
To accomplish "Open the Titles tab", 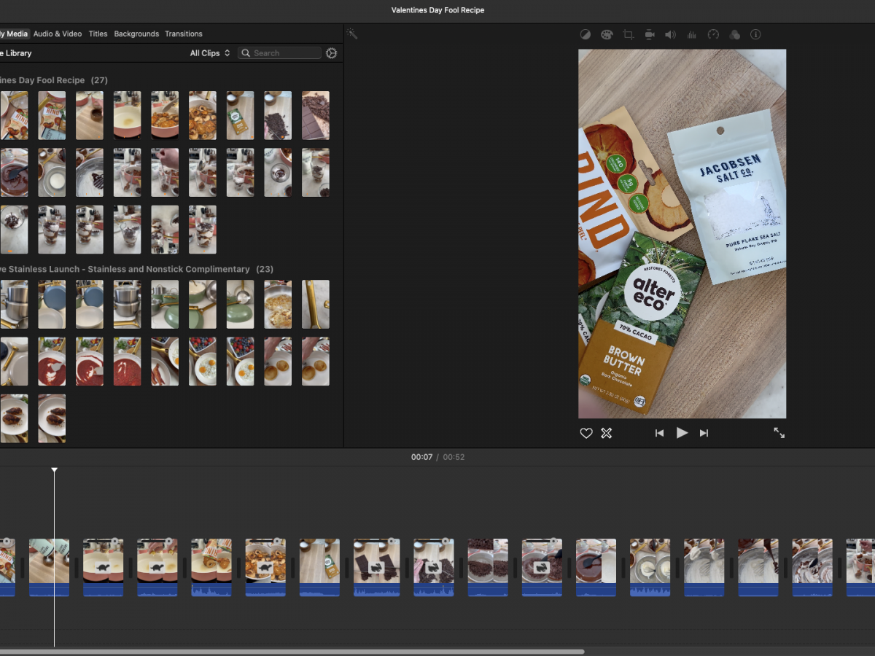I will pyautogui.click(x=98, y=34).
